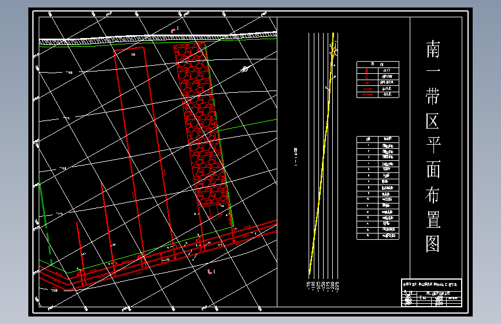
Task: Click the title character 置
Action: click(433, 219)
